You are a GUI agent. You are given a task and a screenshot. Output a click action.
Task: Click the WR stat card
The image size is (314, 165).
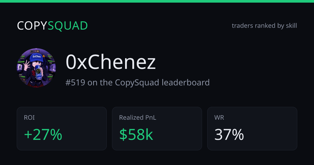pyautogui.click(x=252, y=129)
